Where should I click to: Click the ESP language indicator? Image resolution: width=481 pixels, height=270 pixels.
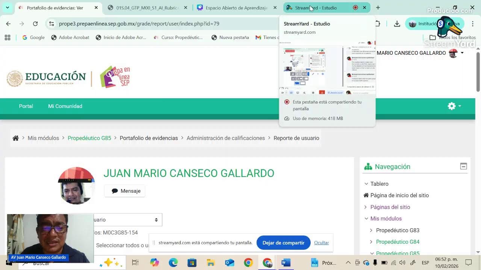point(425,262)
